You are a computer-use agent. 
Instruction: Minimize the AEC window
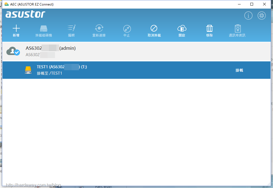coord(239,4)
